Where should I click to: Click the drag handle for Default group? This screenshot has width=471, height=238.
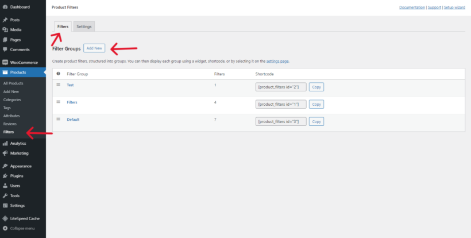pyautogui.click(x=58, y=119)
